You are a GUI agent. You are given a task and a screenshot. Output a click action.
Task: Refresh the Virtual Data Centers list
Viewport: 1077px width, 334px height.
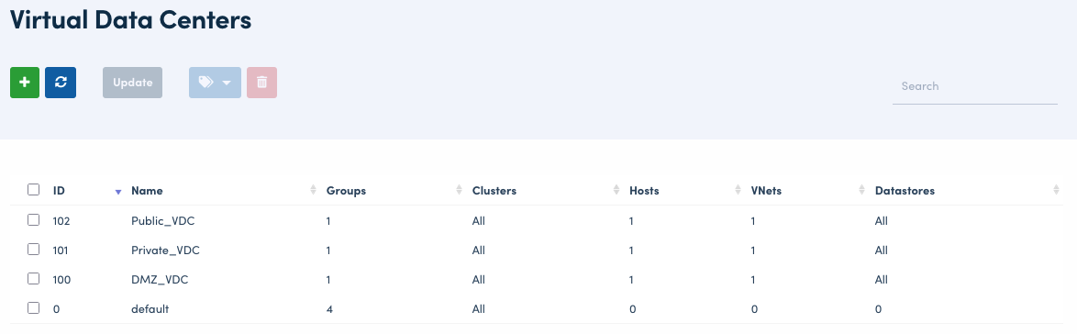tap(61, 83)
